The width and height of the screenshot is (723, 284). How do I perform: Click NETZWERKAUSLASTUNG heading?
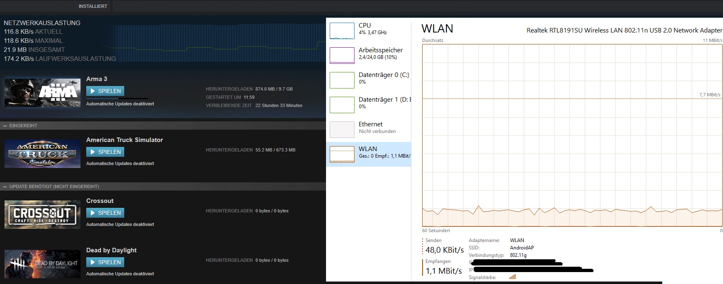click(x=42, y=23)
